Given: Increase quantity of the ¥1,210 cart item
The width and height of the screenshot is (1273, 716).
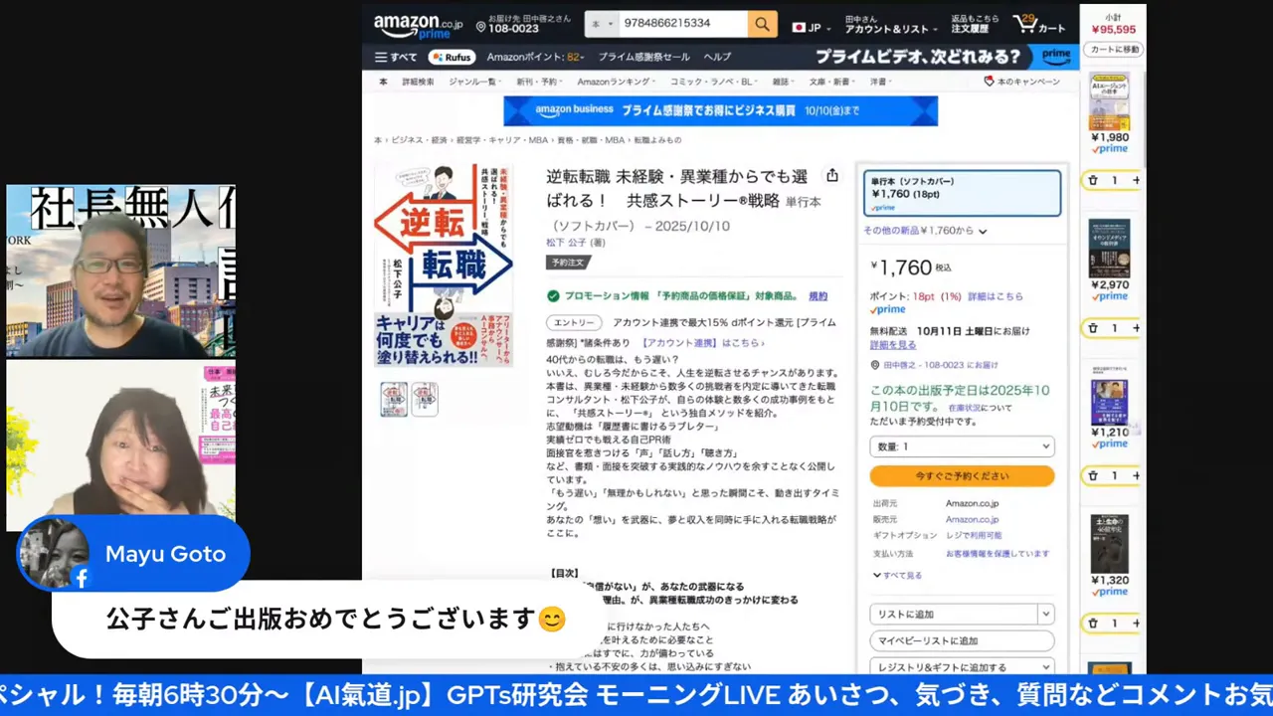Looking at the screenshot, I should pos(1136,475).
